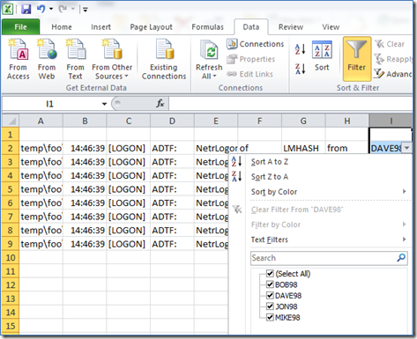Click cell B6 showing 14:46:39
Screen dimensions: 417x339
click(85, 203)
